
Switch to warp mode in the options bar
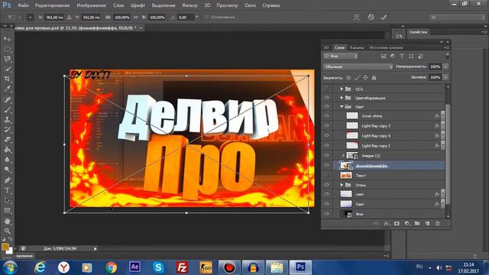357,17
